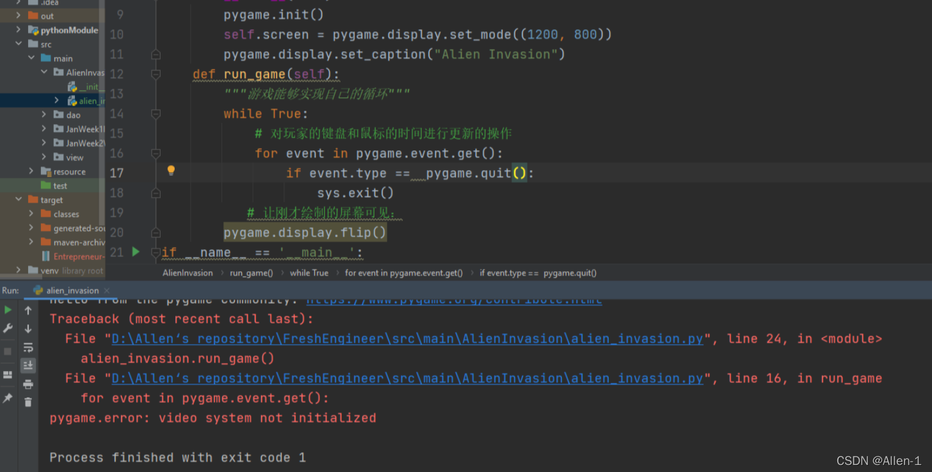
Task: Click 'pygame.error: video system not initialized' text
Action: coord(213,418)
